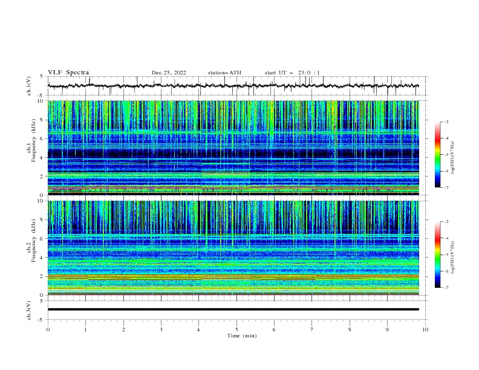Click the ch.3 flat black voltage trace
Viewport: 479px width, 370px height.
point(233,310)
